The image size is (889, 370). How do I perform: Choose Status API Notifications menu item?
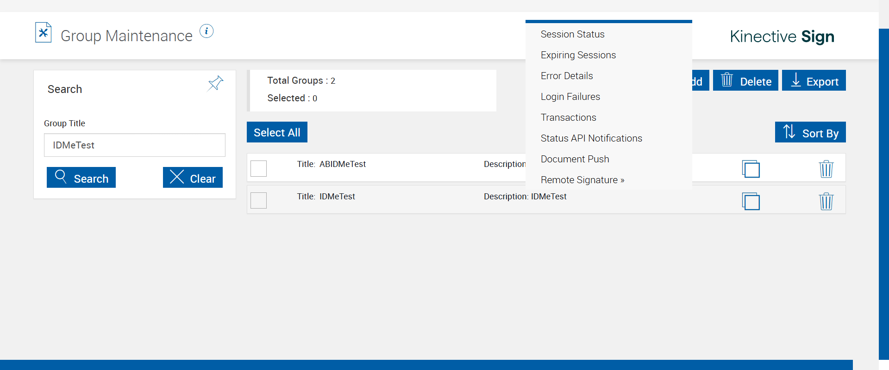click(591, 138)
